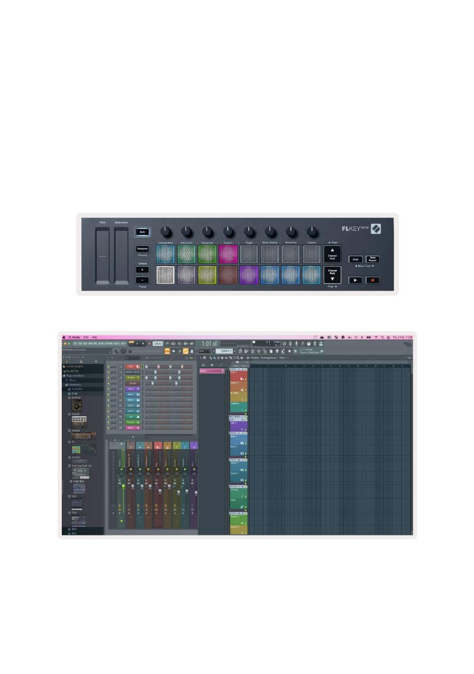This screenshot has height=674, width=474.
Task: Select the magnet snap icon in playlist toolbar
Action: click(x=205, y=357)
